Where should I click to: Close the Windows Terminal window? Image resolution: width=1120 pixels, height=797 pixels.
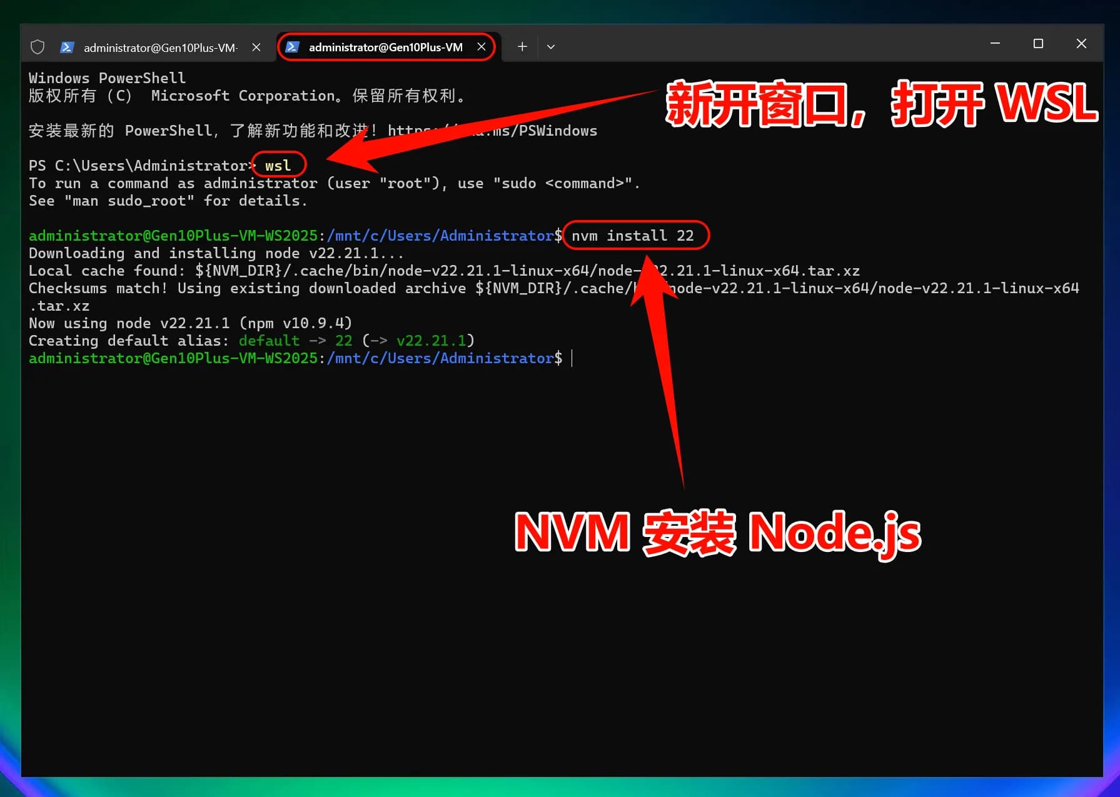[x=1081, y=43]
